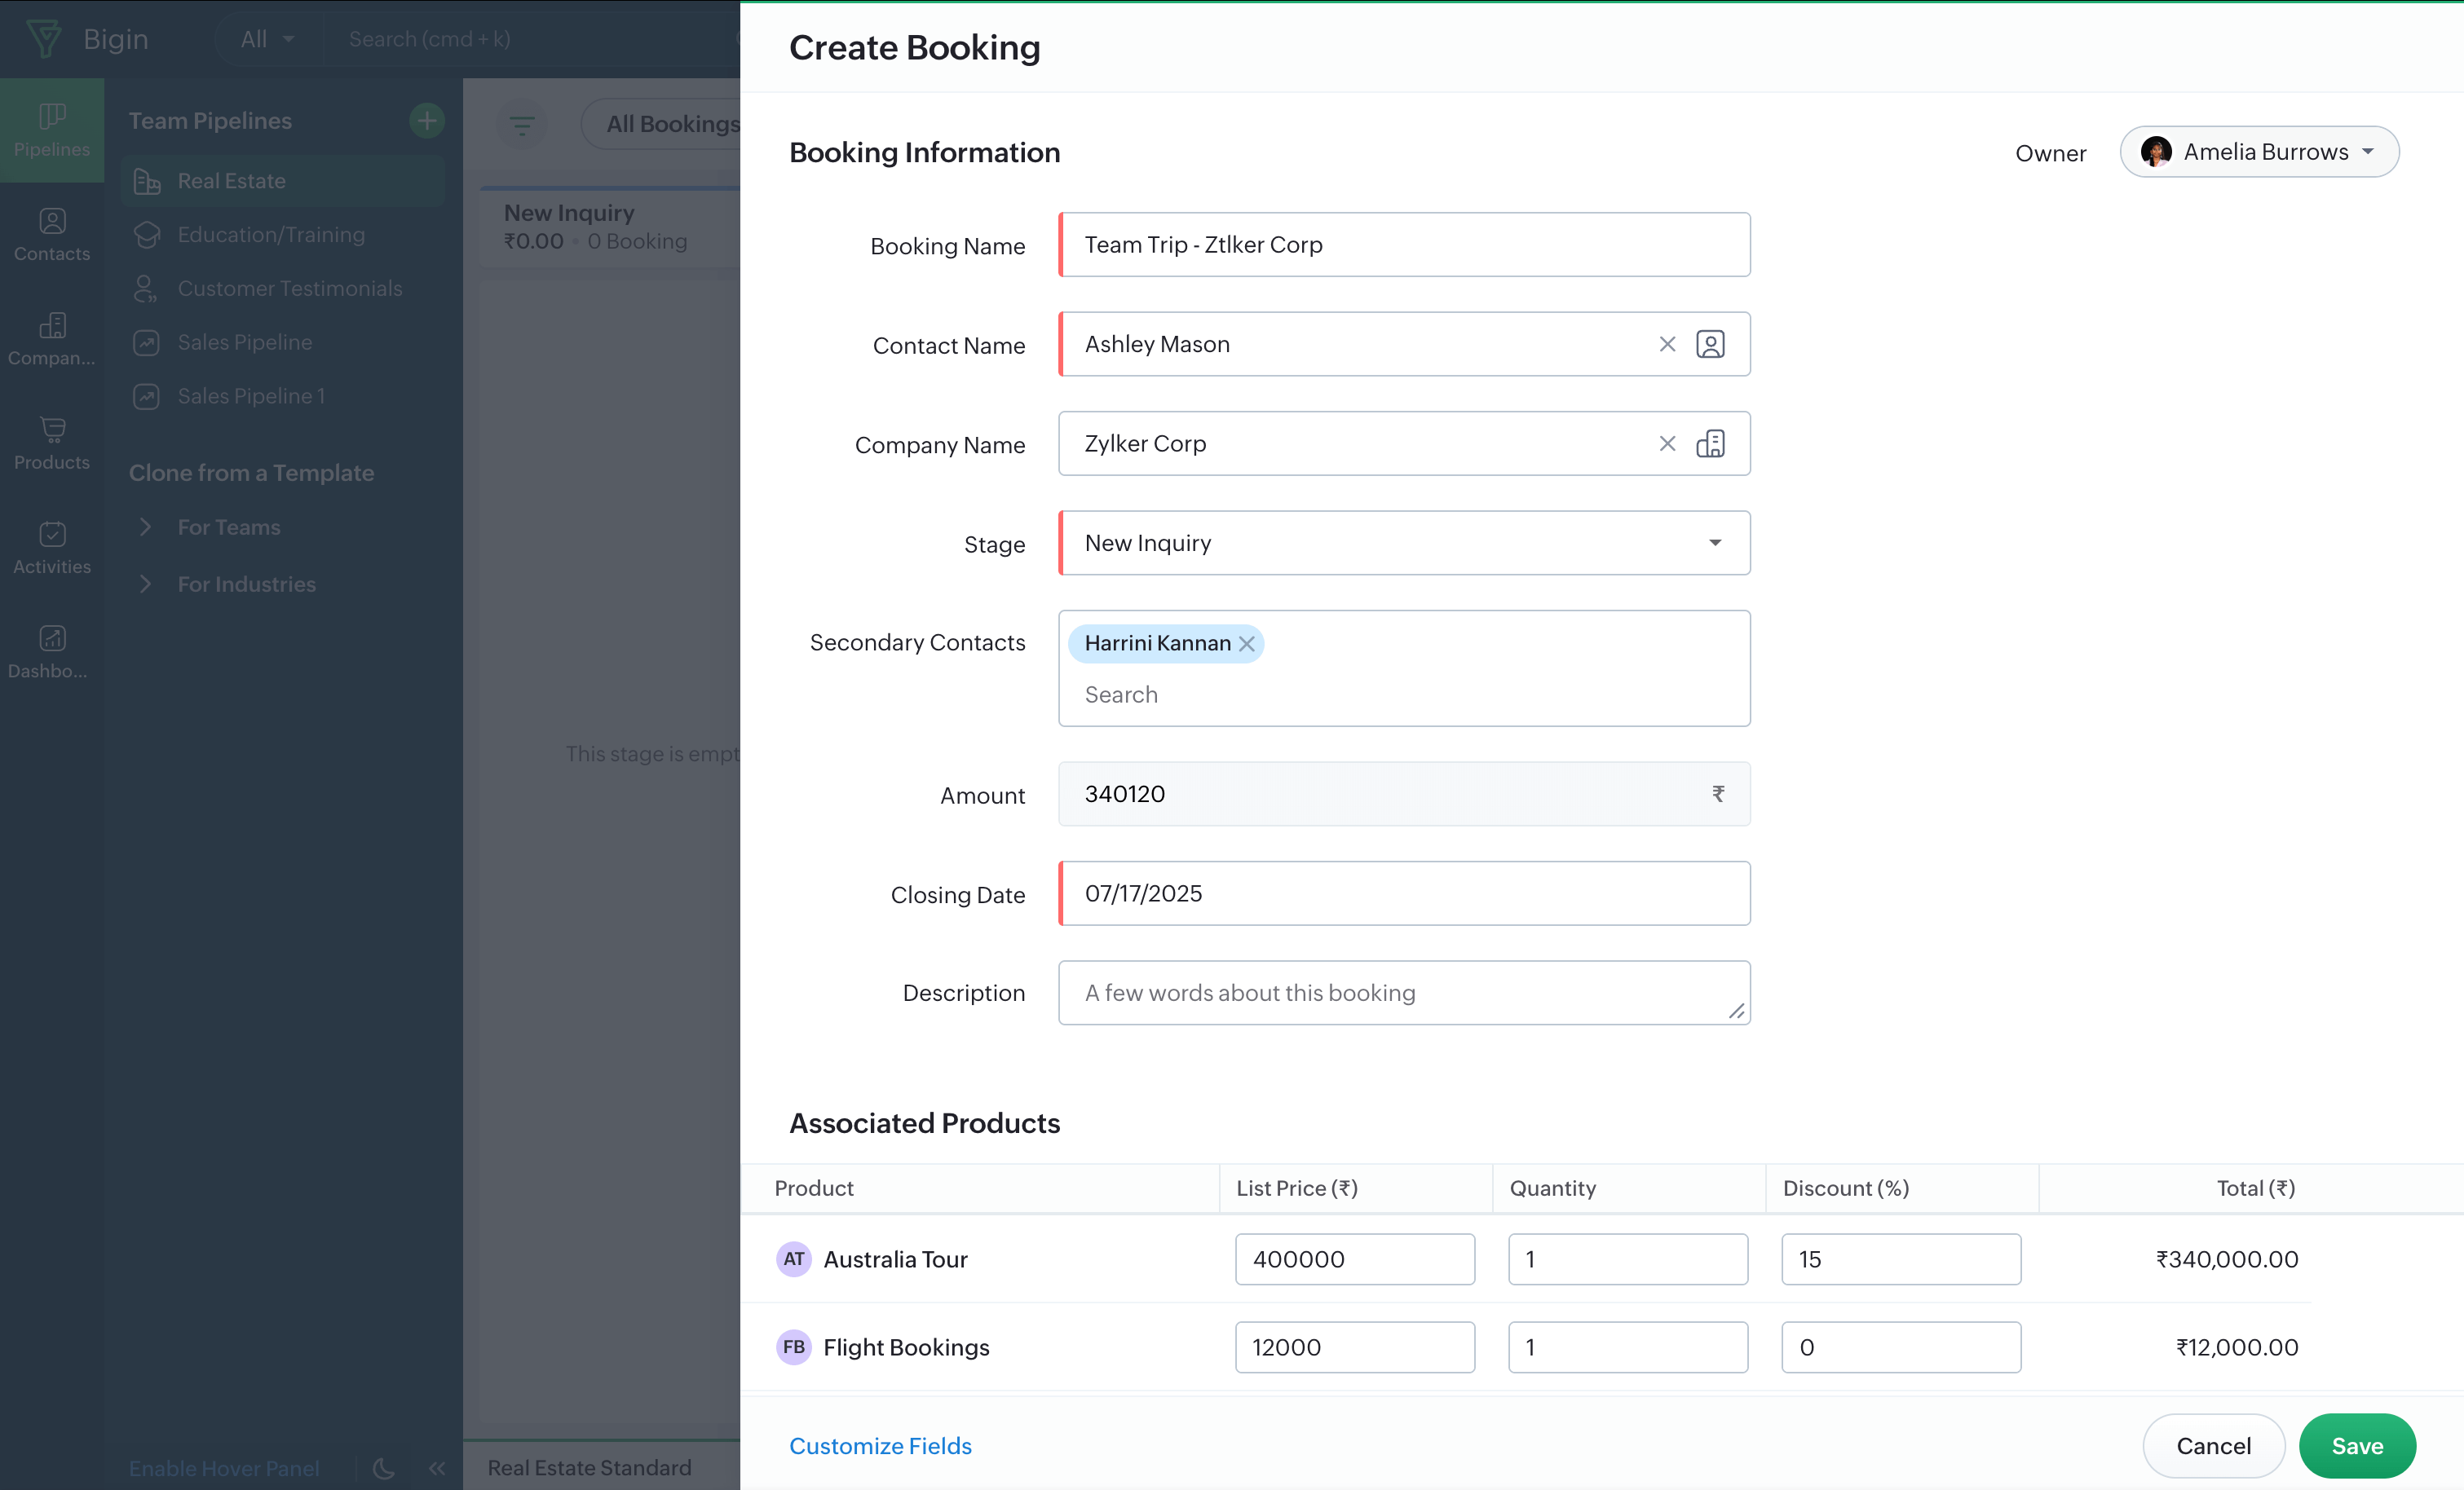This screenshot has width=2464, height=1490.
Task: Edit Australia Tour discount field
Action: pyautogui.click(x=1901, y=1259)
